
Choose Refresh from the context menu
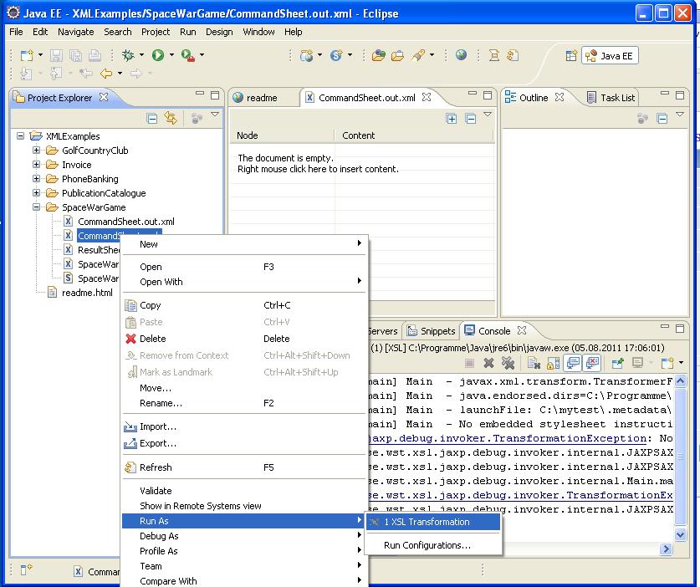click(243, 467)
